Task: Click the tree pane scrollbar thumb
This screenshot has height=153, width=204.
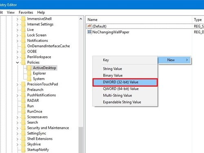Action: point(81,140)
